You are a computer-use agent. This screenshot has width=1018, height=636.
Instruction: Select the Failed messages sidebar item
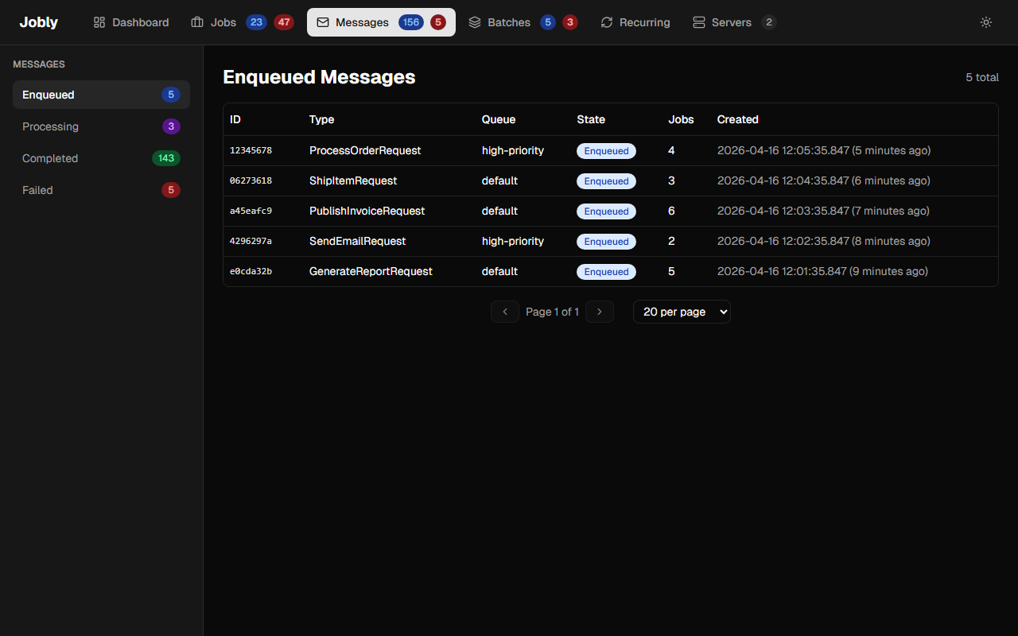click(x=37, y=190)
